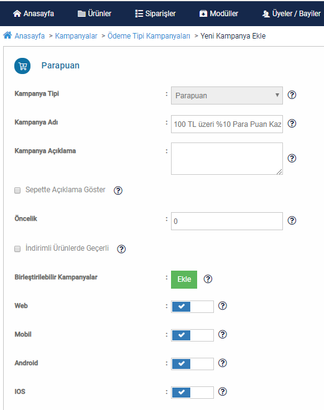The image size is (324, 410).
Task: Click help icon beside Sepette Açıklama Göster
Action: point(118,190)
